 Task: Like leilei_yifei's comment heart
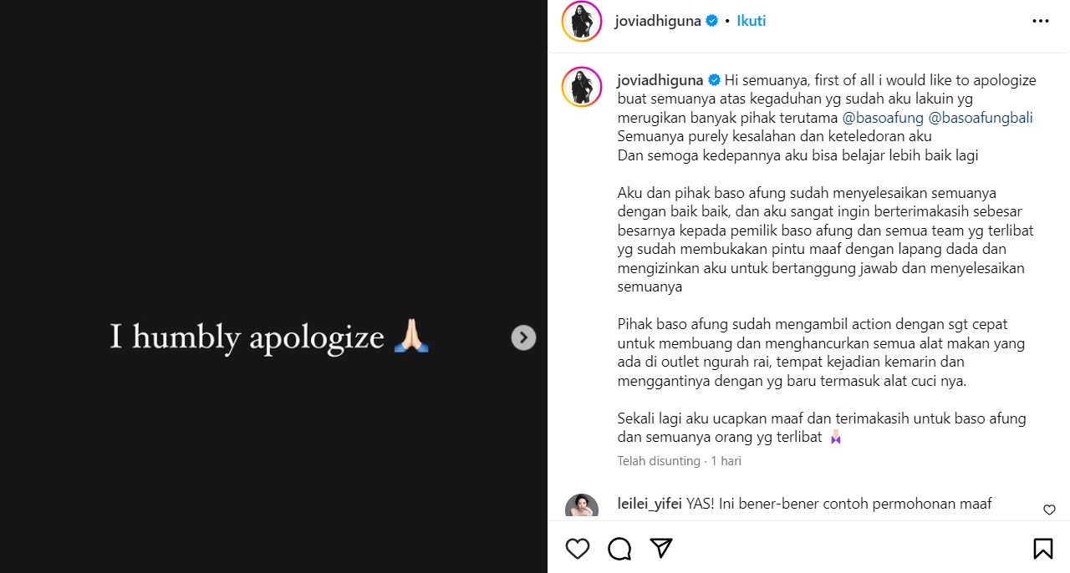pyautogui.click(x=1049, y=510)
